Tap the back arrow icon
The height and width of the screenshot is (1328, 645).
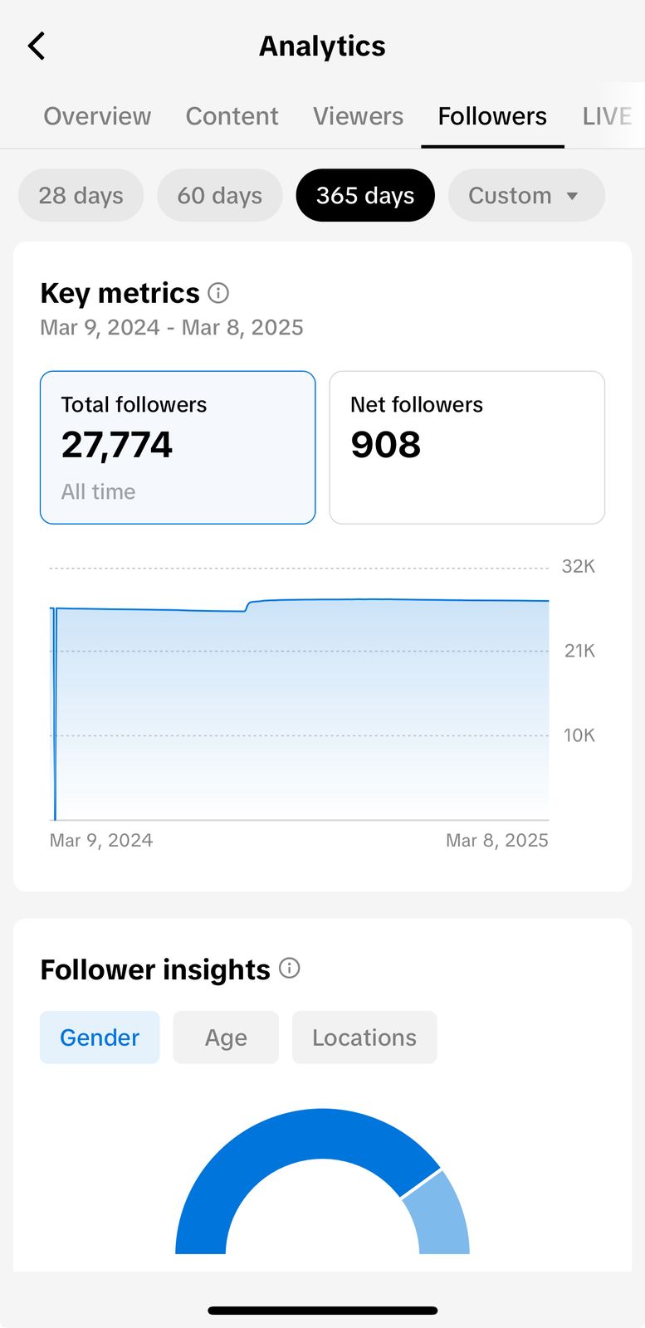(37, 46)
